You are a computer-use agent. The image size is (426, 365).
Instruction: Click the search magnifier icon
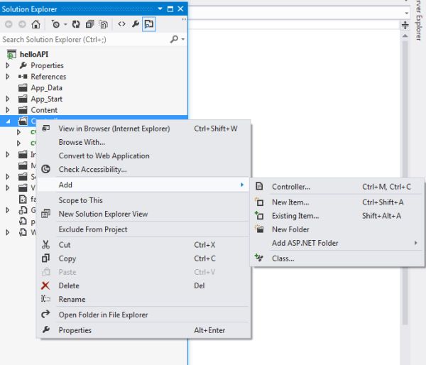coord(174,39)
